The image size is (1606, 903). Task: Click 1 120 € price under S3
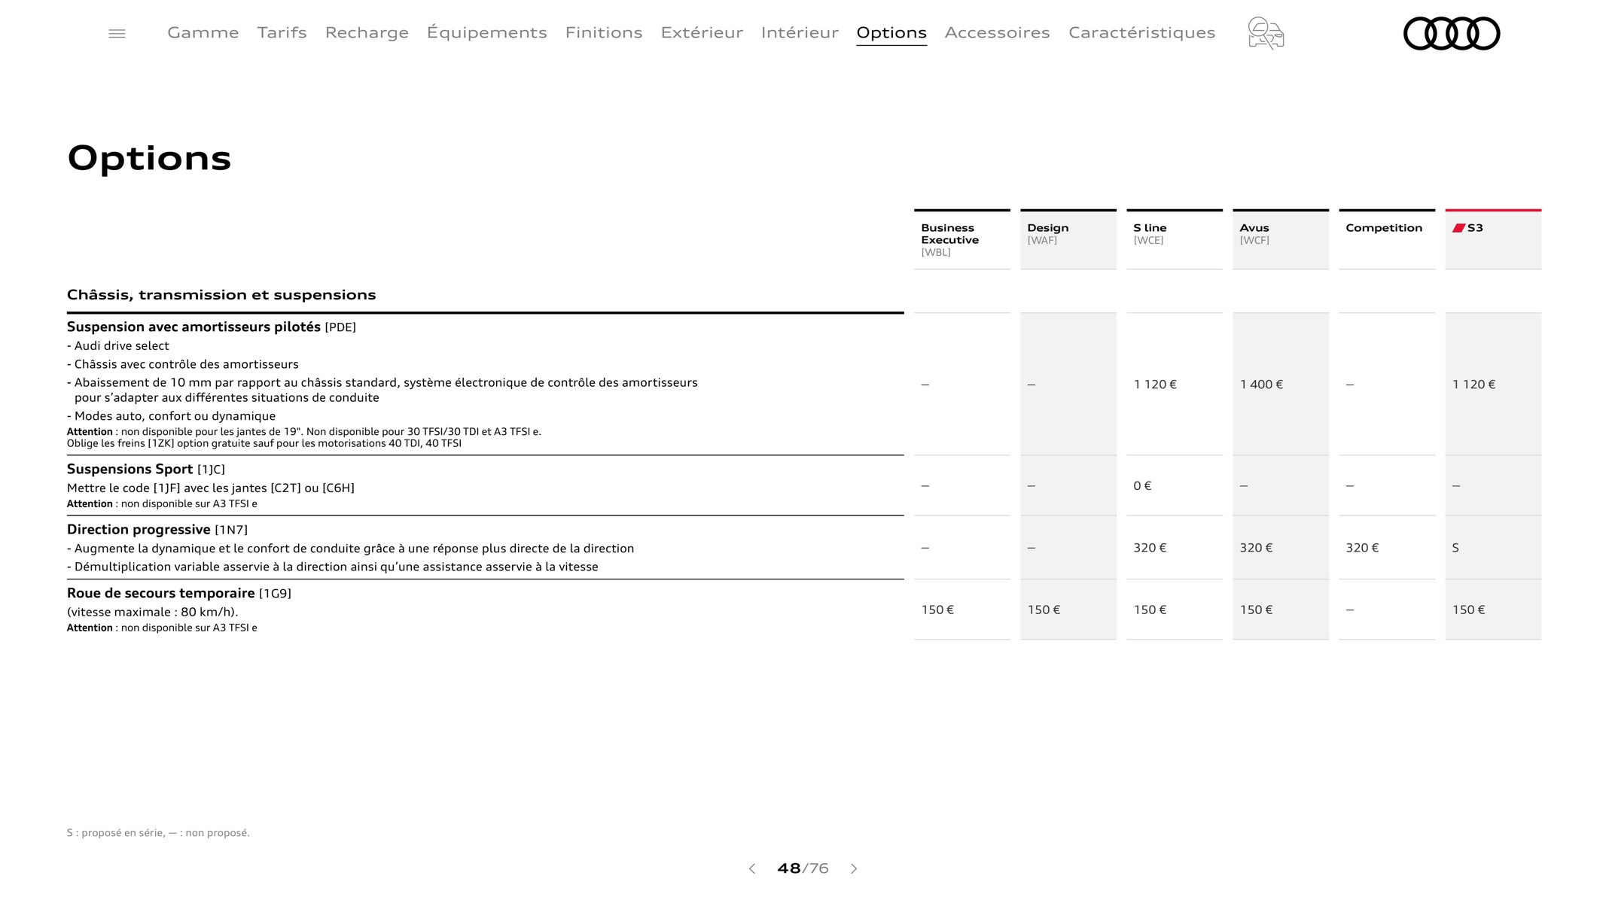(1473, 385)
